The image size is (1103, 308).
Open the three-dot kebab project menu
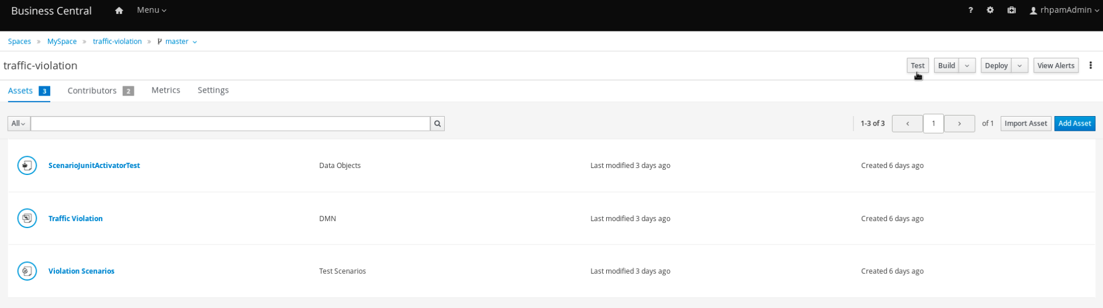coord(1090,65)
